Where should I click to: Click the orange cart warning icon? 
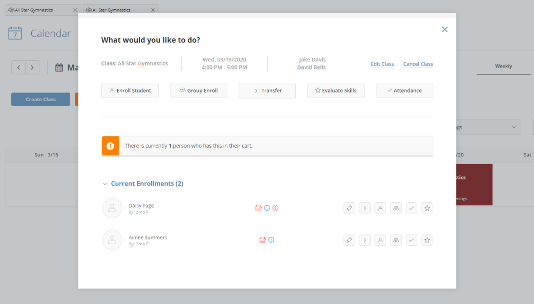click(x=111, y=146)
